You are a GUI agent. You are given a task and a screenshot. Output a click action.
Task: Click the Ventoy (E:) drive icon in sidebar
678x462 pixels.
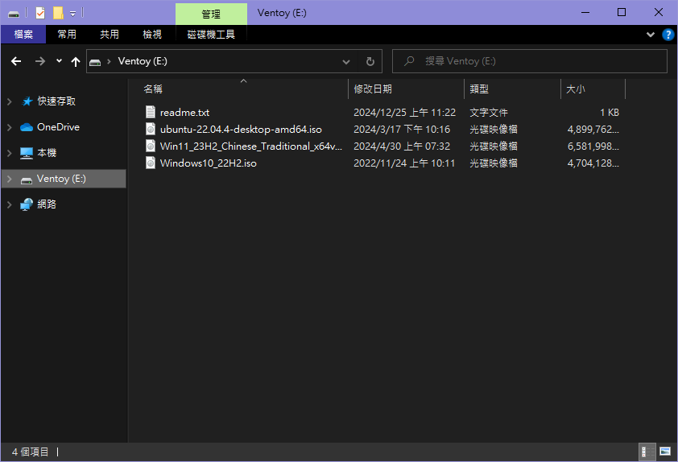[x=27, y=179]
